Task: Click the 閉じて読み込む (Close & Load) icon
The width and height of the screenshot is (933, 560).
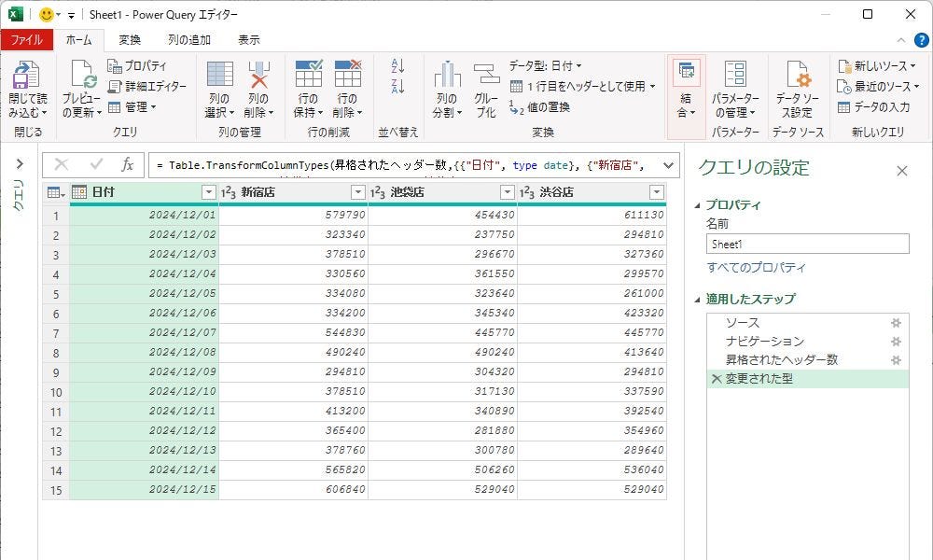Action: coord(25,77)
